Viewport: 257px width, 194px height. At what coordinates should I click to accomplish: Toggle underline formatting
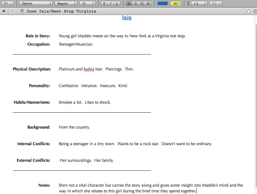(x=117, y=3)
